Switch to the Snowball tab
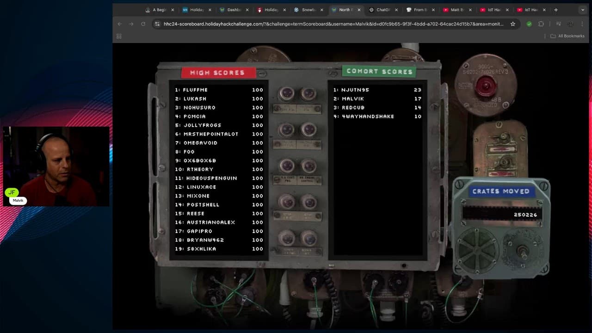Screen dimensions: 592x333 pyautogui.click(x=305, y=10)
